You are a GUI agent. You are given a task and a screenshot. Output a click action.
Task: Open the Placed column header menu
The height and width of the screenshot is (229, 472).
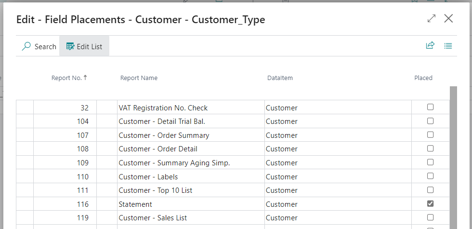pyautogui.click(x=423, y=78)
